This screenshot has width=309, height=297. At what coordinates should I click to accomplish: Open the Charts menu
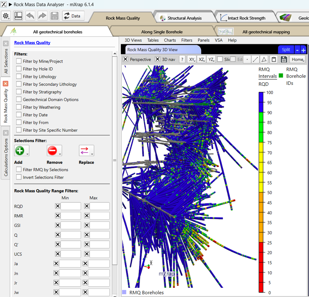pyautogui.click(x=170, y=40)
